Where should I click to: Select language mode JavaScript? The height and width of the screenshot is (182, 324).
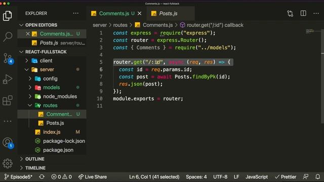click(x=257, y=177)
